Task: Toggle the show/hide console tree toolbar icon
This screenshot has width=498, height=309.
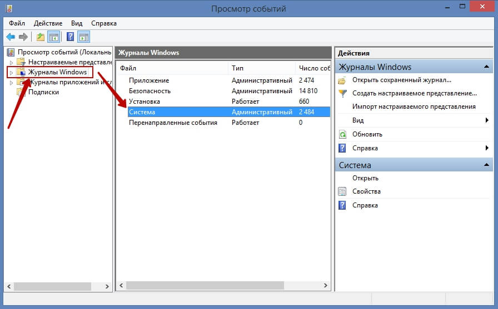Action: click(x=53, y=37)
